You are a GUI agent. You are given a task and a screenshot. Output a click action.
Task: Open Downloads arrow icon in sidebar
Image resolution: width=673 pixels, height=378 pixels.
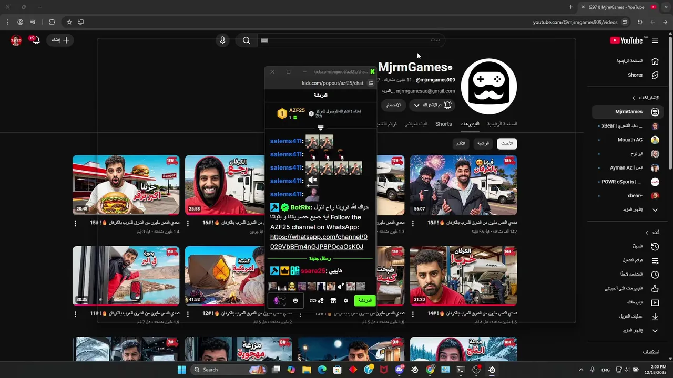coord(655,317)
